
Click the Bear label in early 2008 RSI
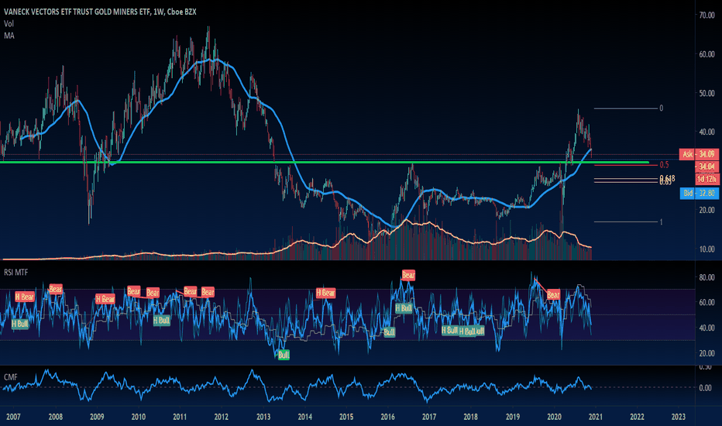pyautogui.click(x=55, y=289)
